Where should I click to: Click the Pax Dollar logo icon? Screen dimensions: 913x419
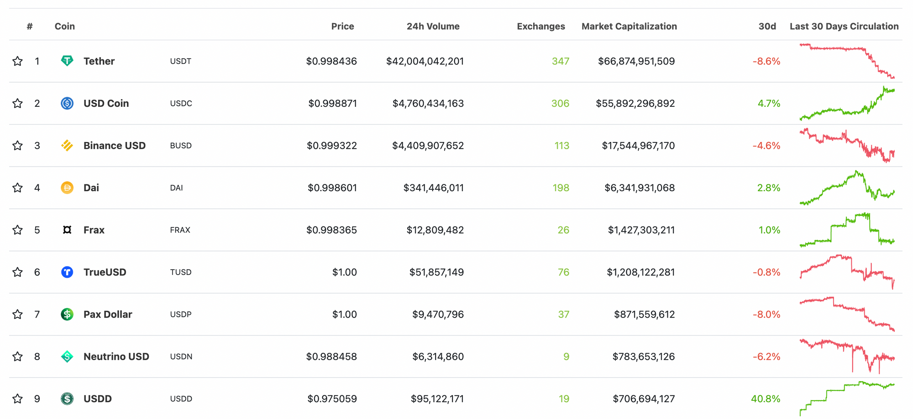(67, 314)
